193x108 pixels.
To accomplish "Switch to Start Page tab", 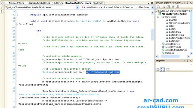I will (x=98, y=3).
